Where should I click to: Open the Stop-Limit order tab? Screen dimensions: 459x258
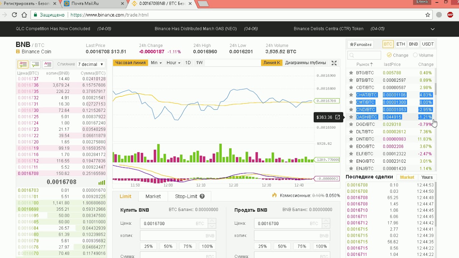point(189,196)
